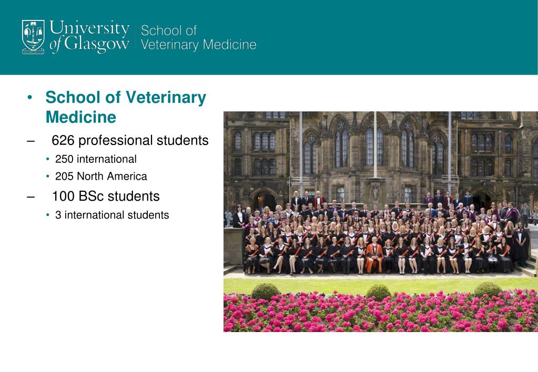Click the 205 North America bullet
Image resolution: width=538 pixels, height=372 pixels.
point(101,176)
